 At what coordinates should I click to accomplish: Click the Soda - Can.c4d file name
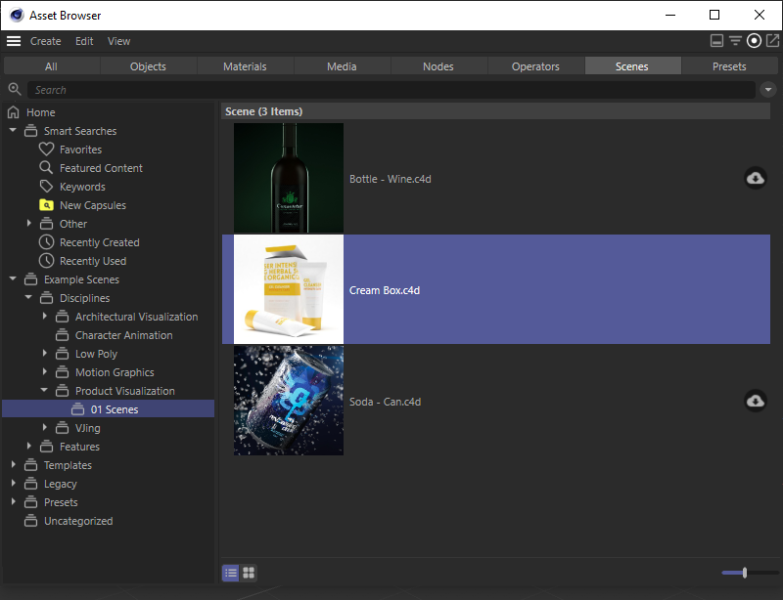[x=385, y=402]
